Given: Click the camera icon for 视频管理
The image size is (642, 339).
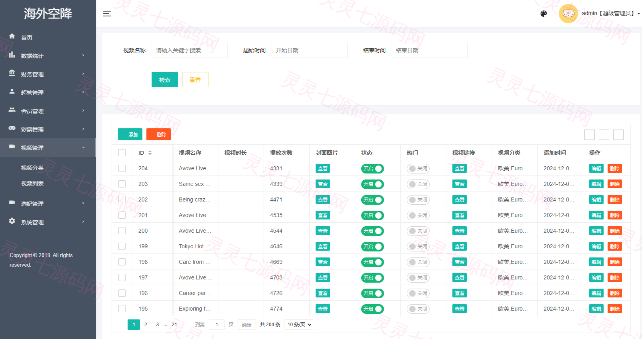Looking at the screenshot, I should 12,147.
